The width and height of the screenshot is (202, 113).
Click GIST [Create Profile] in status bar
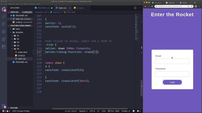coord(21,111)
